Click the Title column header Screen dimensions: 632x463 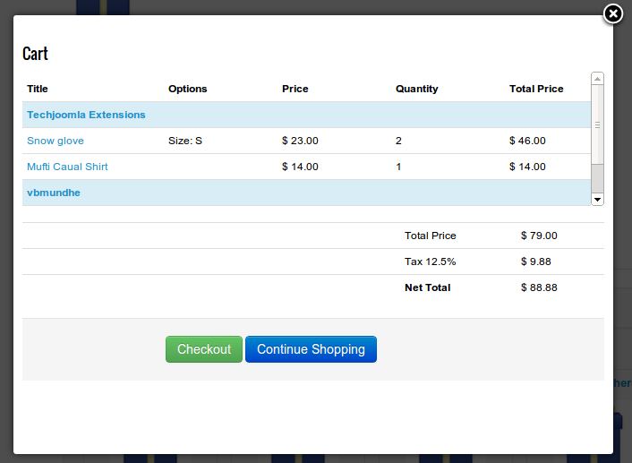coord(38,89)
